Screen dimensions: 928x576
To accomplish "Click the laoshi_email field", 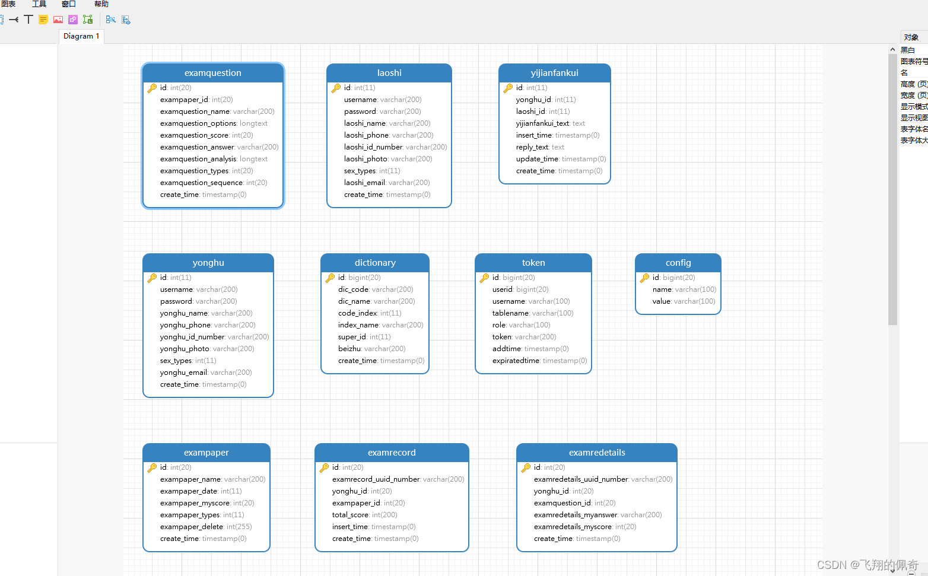I will pyautogui.click(x=387, y=183).
